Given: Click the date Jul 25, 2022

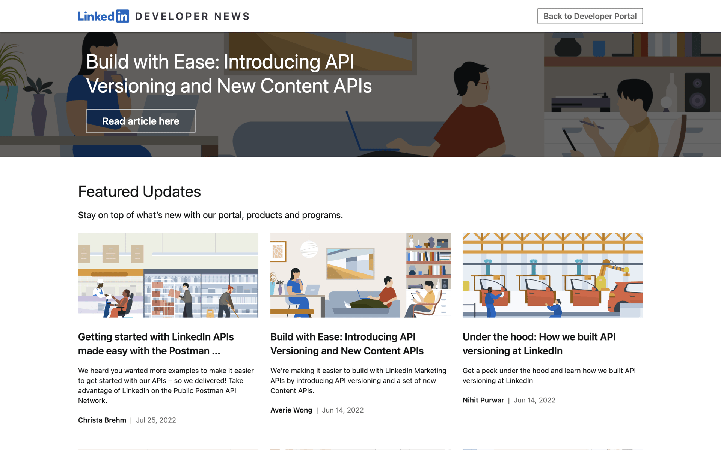Looking at the screenshot, I should 156,420.
